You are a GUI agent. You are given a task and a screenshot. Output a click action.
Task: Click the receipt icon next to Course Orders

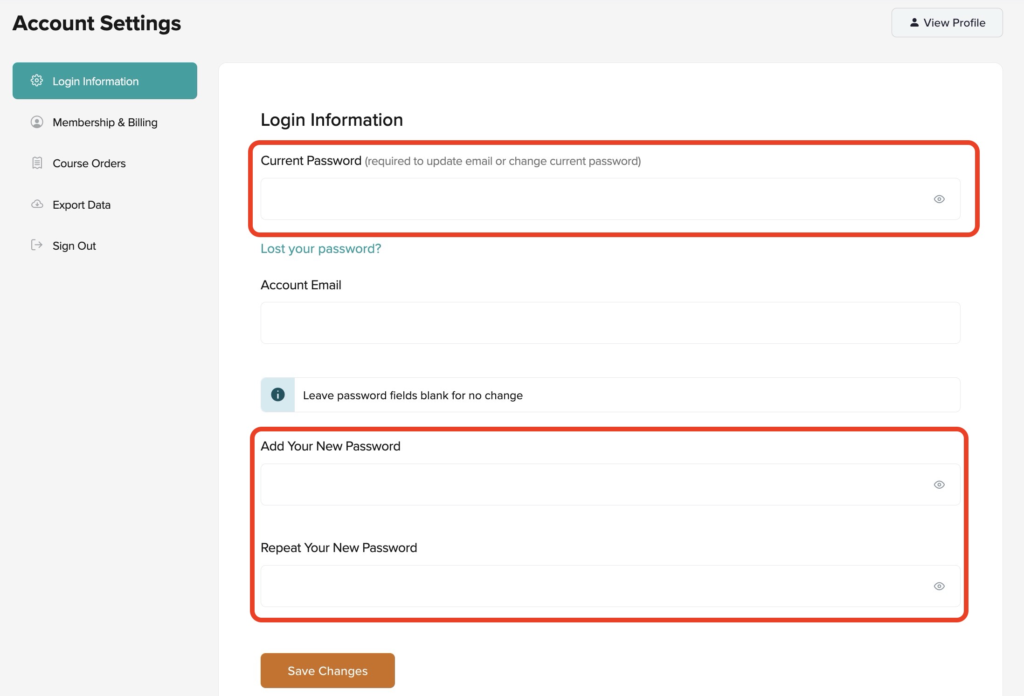pos(37,163)
